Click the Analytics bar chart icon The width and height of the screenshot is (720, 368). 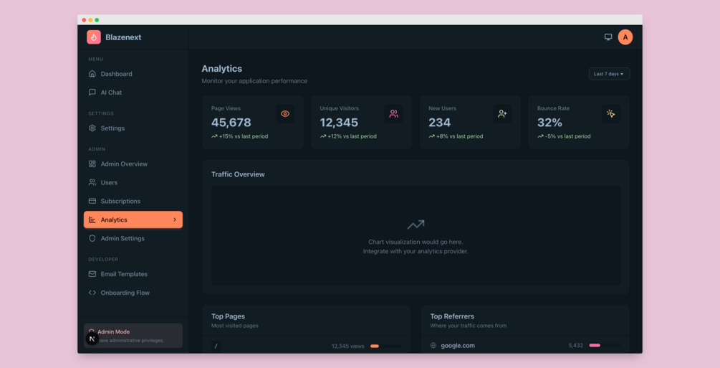coord(92,220)
